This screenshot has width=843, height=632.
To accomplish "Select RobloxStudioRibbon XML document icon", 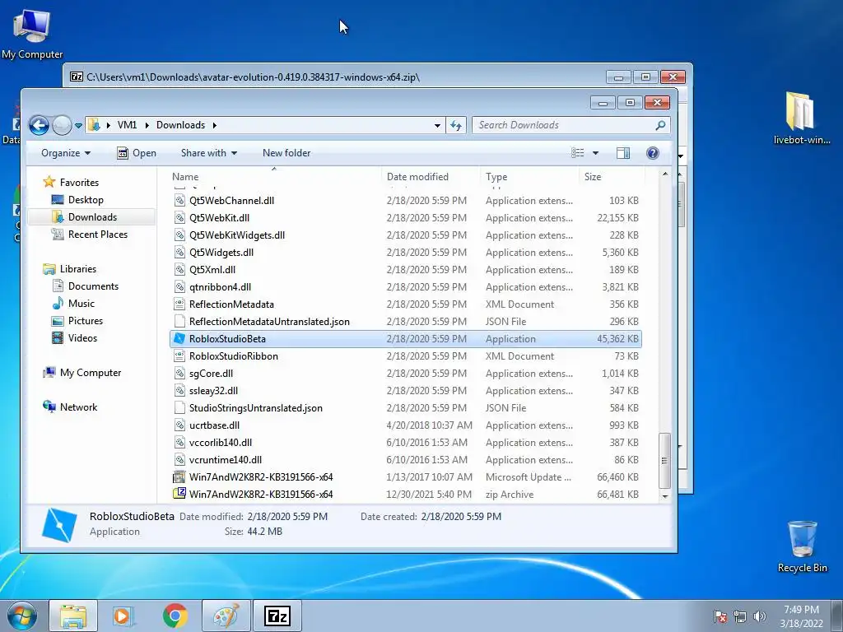I will pyautogui.click(x=179, y=355).
